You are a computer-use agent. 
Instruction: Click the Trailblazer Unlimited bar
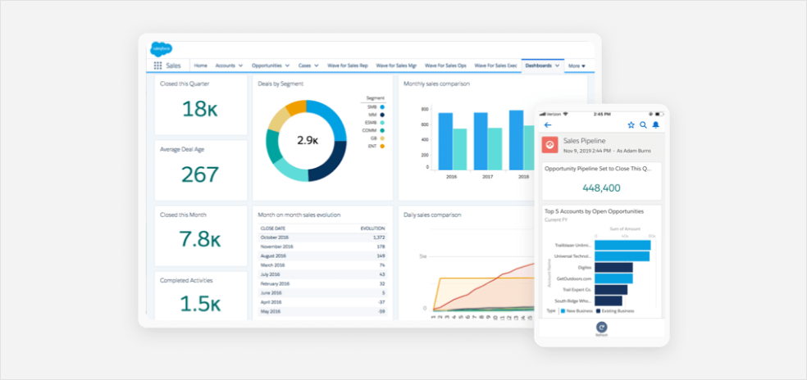click(x=622, y=245)
